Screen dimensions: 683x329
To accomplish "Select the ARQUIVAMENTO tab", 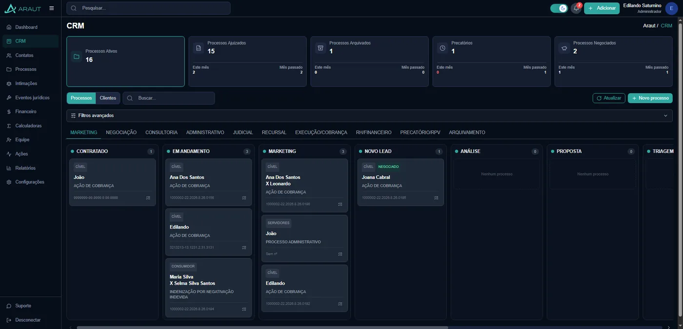I will click(467, 132).
